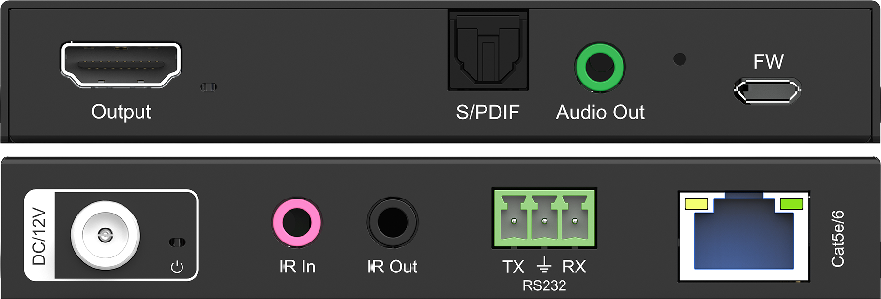This screenshot has width=881, height=299.
Task: Click the ground symbol under terminal block
Action: tap(544, 265)
